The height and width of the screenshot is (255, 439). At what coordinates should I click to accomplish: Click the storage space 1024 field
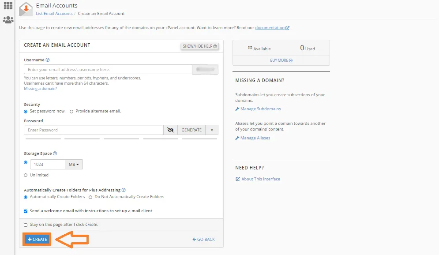pos(48,164)
